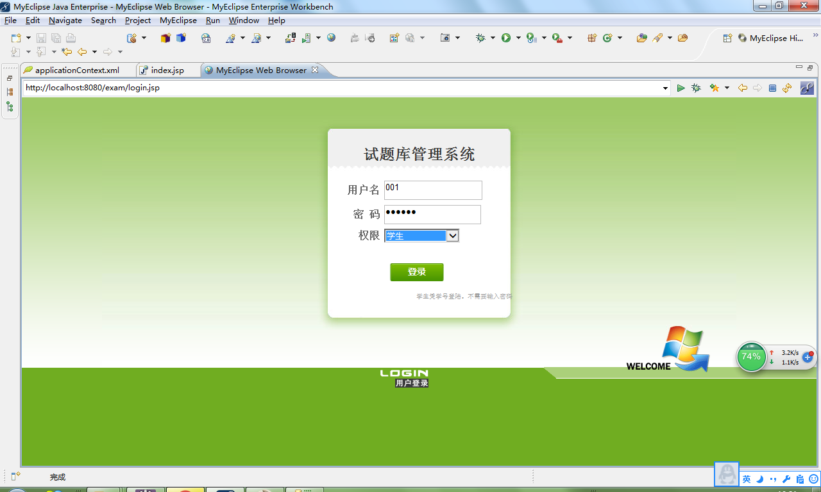Click the Forward arrow in the browser toolbar
The width and height of the screenshot is (821, 492).
pyautogui.click(x=757, y=88)
